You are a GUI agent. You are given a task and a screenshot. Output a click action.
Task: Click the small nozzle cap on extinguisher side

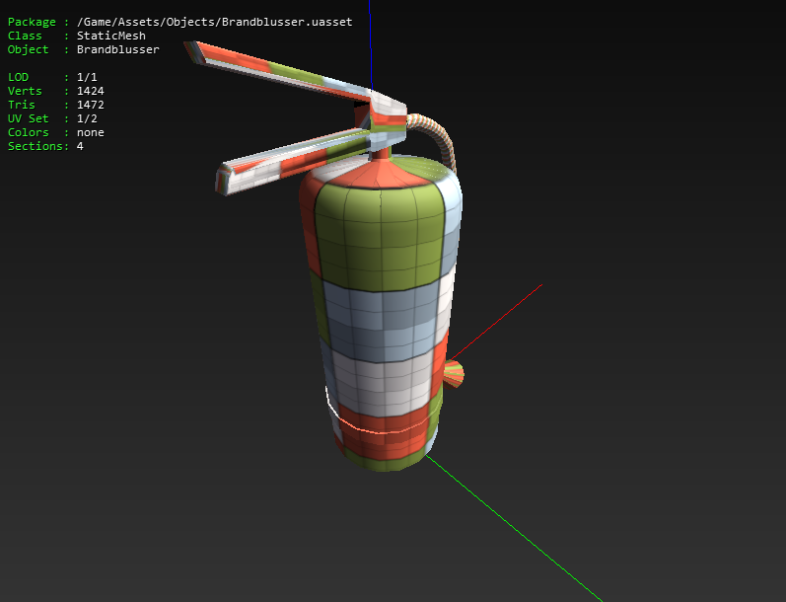454,374
